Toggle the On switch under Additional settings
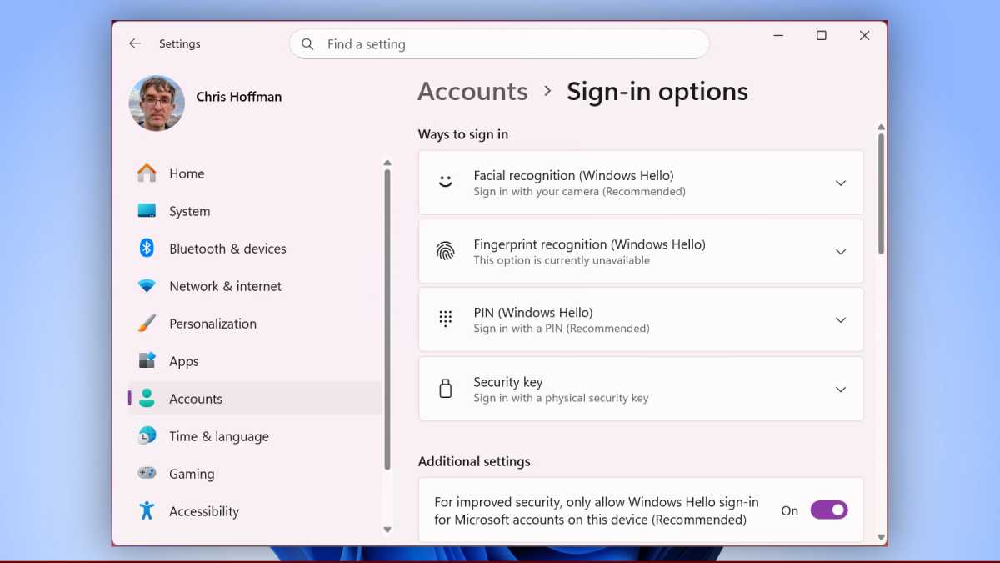The image size is (1000, 563). pyautogui.click(x=830, y=510)
